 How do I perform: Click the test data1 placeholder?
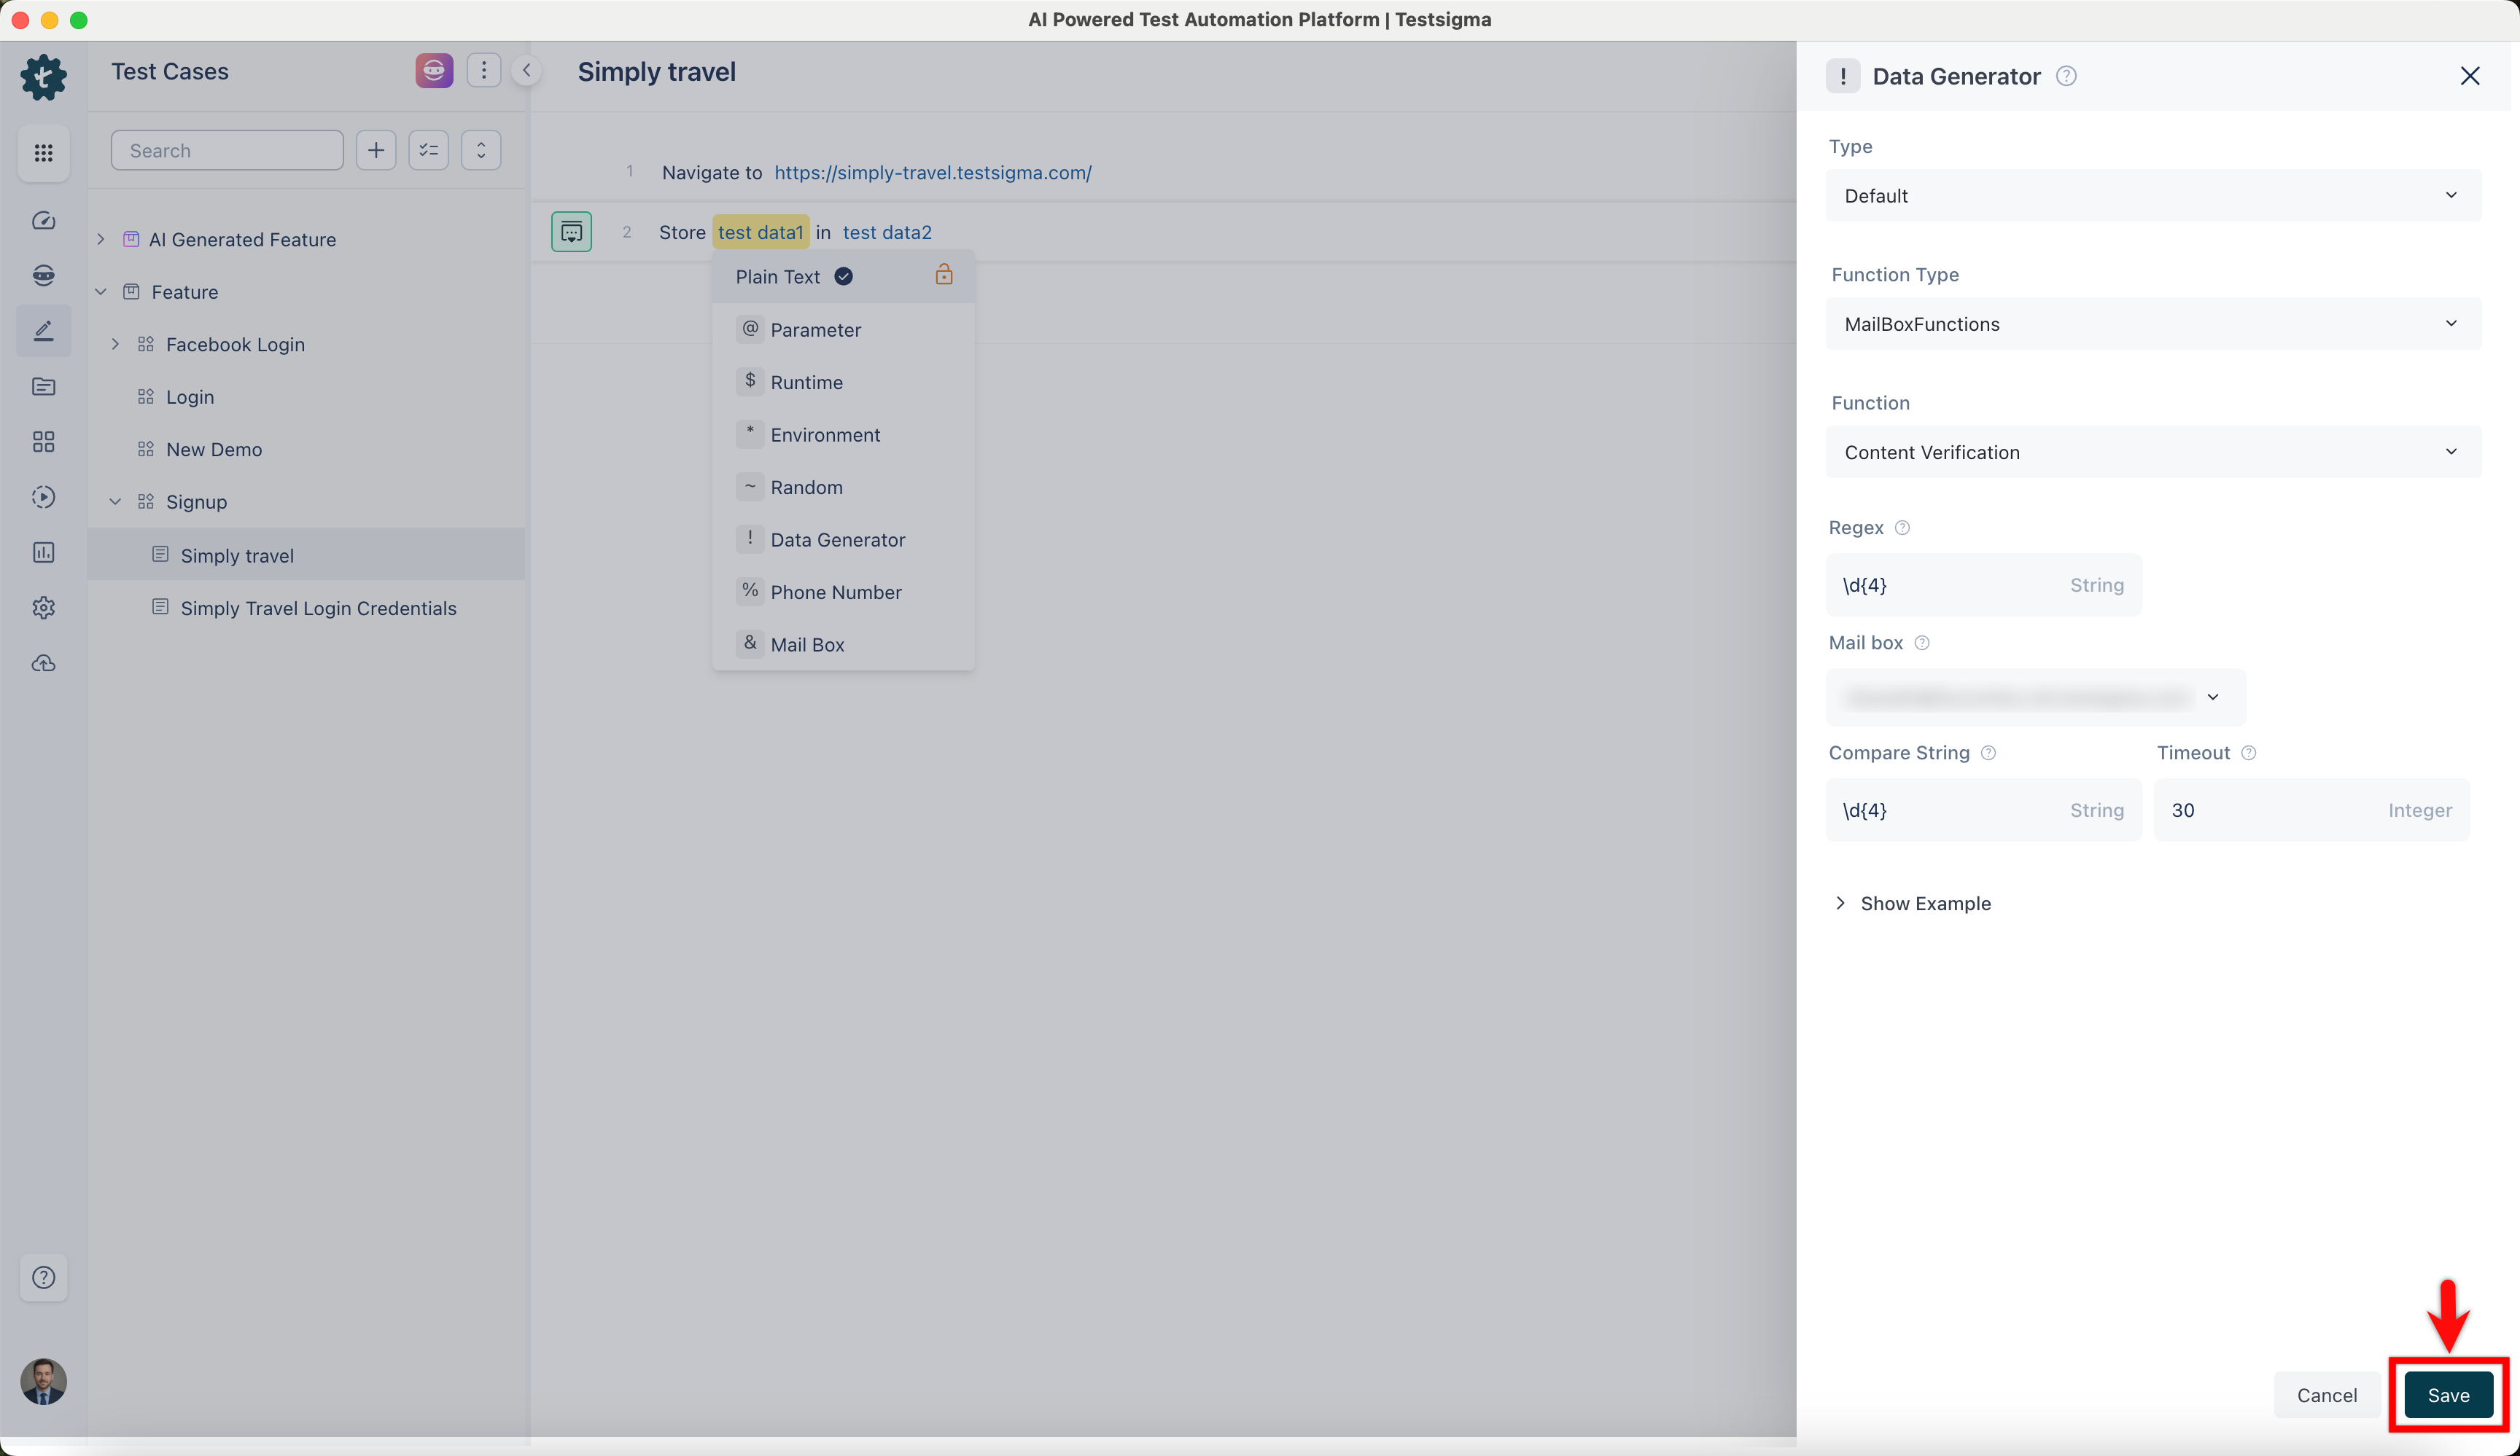coord(760,232)
